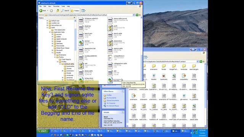Expand the Google folder node

[52, 41]
